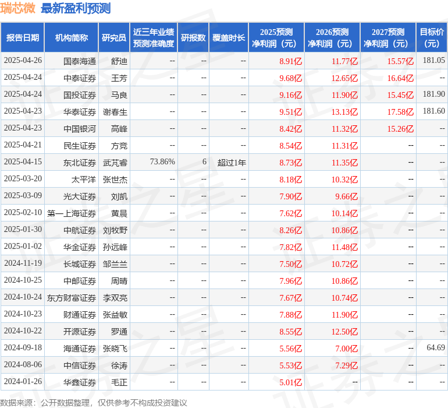The width and height of the screenshot is (448, 408).
Task: Click researcher name 刘凯
Action: (119, 196)
